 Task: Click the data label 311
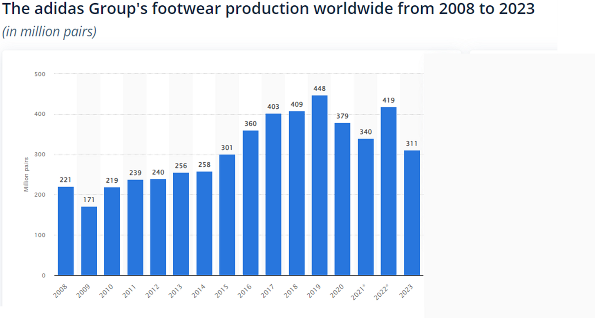pyautogui.click(x=412, y=143)
